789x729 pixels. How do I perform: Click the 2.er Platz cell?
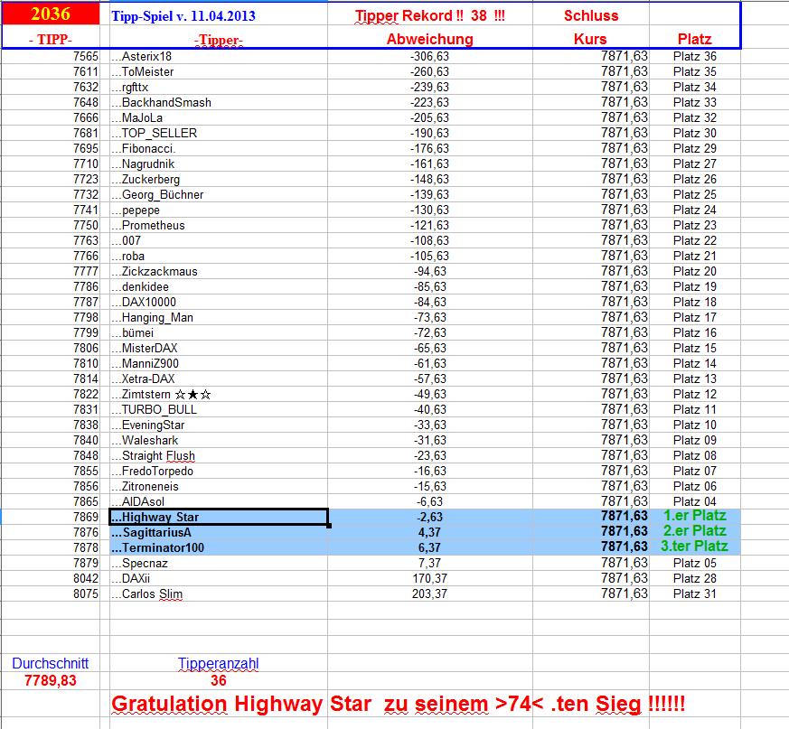(695, 531)
